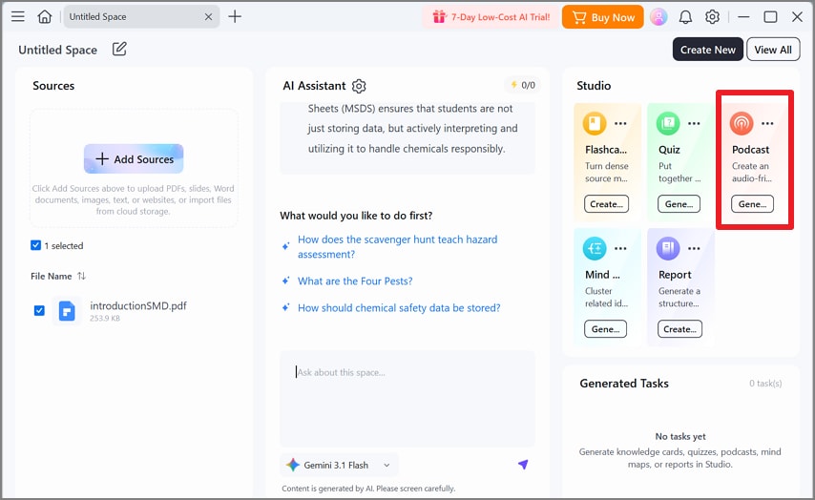Click Create button on Flashcards card
The height and width of the screenshot is (500, 815).
607,204
